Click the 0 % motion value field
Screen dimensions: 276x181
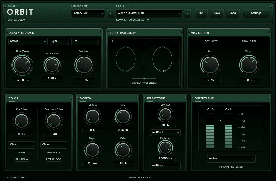92,130
